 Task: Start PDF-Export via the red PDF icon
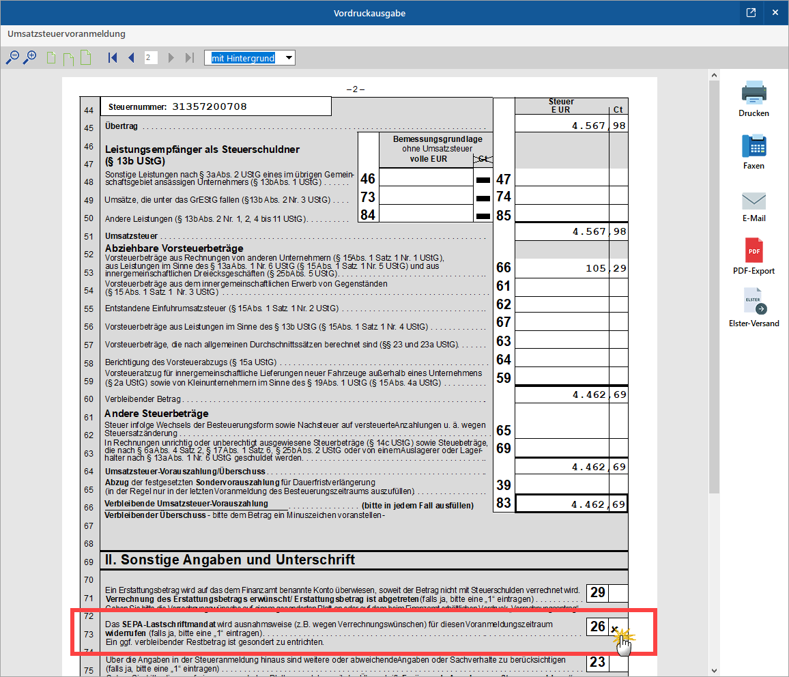point(754,250)
